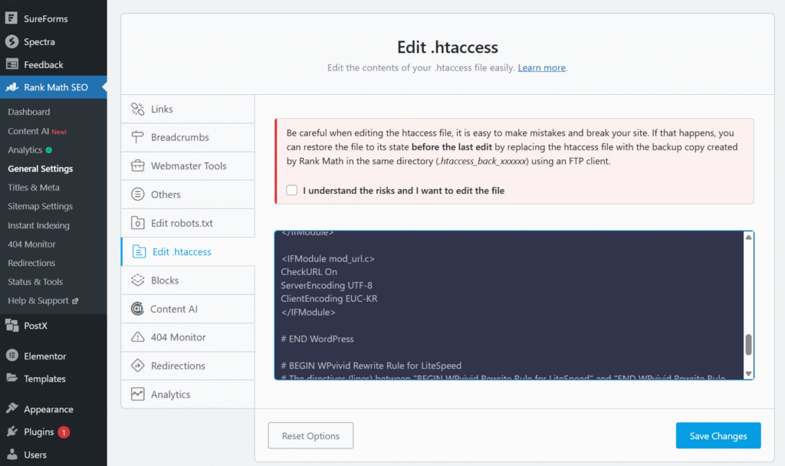The height and width of the screenshot is (466, 785).
Task: Click the Rank Math SEO chart icon
Action: 11,87
